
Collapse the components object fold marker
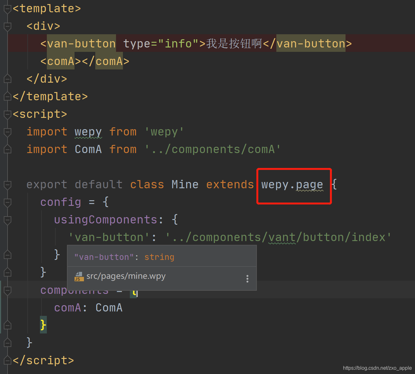point(8,290)
